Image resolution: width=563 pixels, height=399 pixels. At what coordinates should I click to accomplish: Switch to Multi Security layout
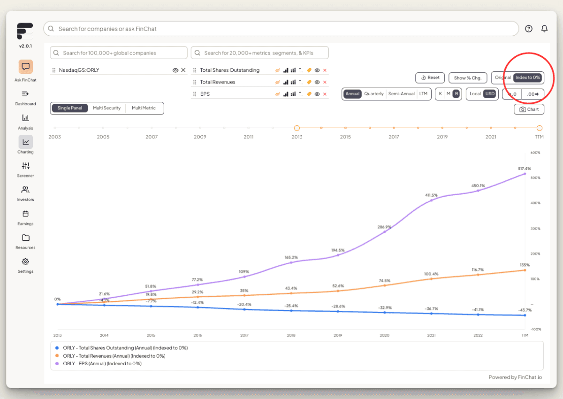pos(107,108)
